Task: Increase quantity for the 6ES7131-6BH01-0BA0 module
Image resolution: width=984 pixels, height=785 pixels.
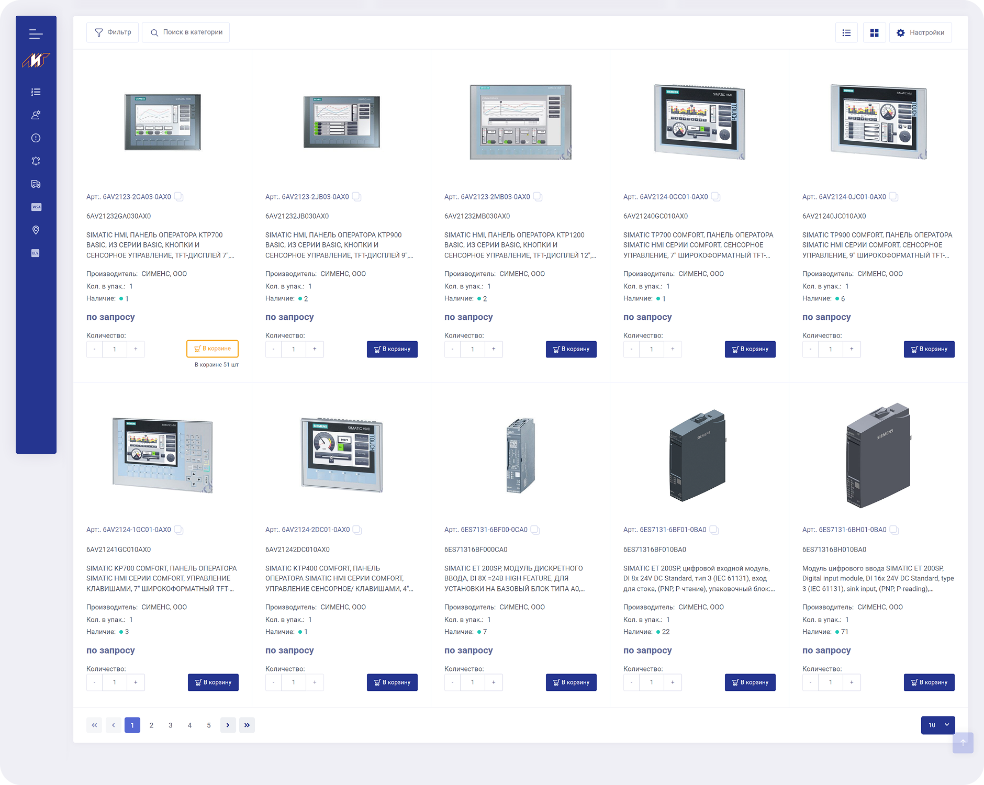Action: point(852,682)
